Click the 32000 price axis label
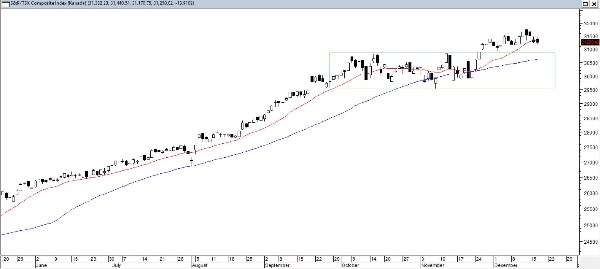This screenshot has width=600, height=269. coord(590,24)
